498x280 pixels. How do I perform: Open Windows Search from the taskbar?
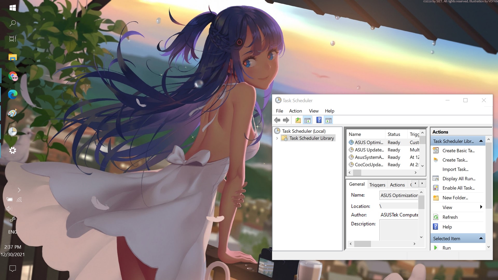click(12, 23)
